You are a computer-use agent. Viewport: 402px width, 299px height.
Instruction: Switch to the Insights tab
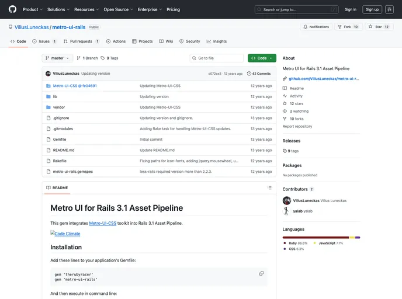click(217, 41)
